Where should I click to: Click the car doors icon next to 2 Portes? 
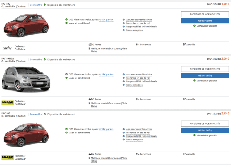point(90,99)
